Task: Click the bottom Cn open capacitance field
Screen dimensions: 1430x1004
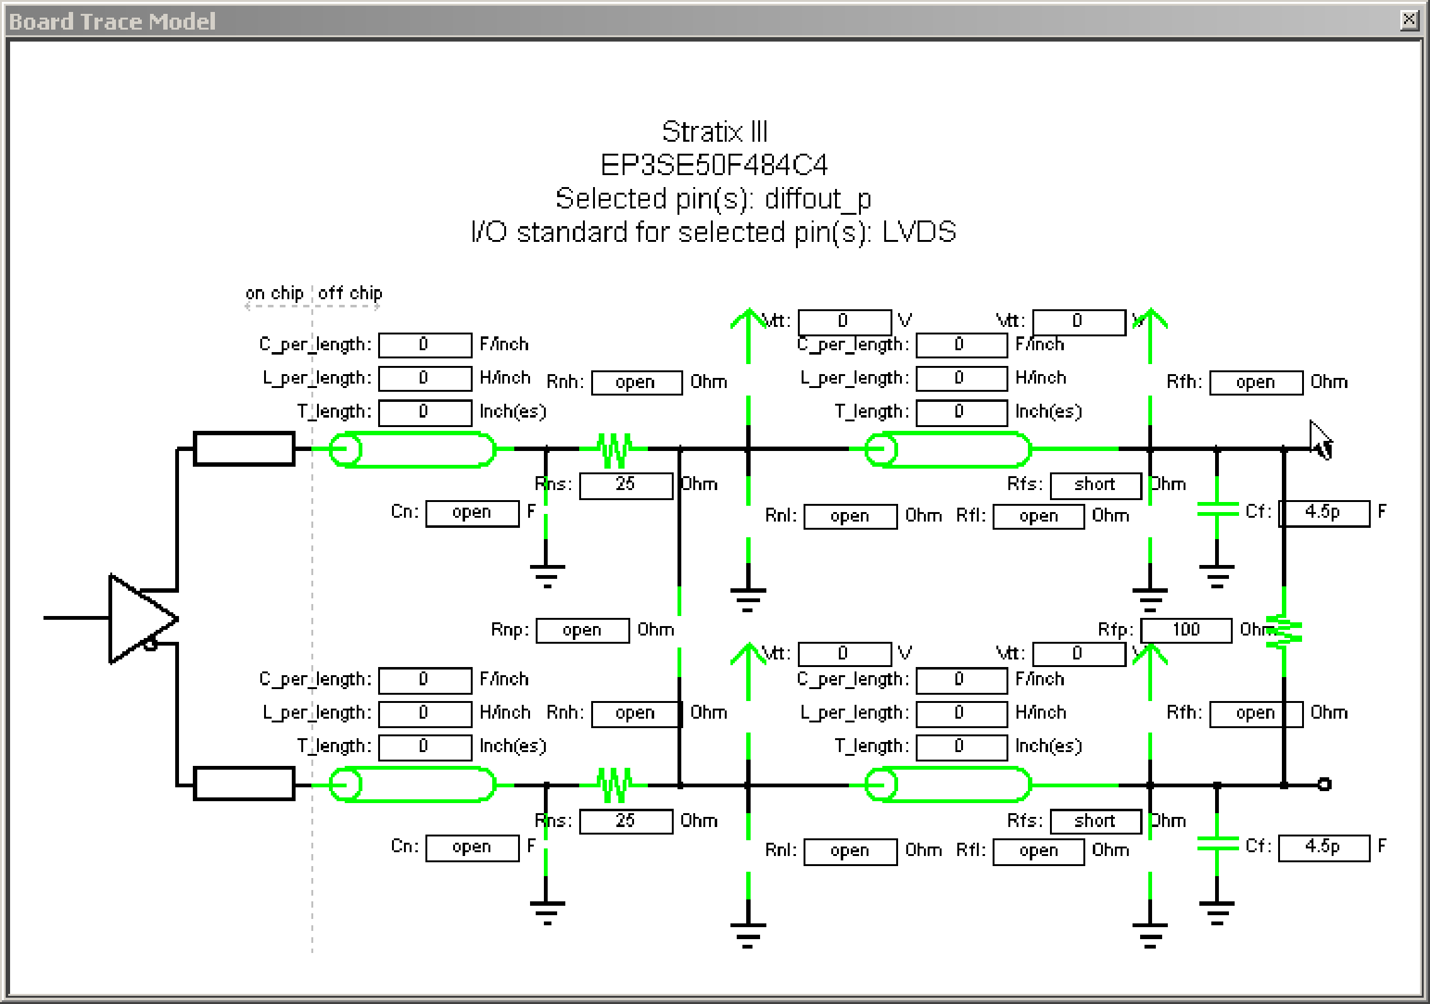Action: (471, 847)
